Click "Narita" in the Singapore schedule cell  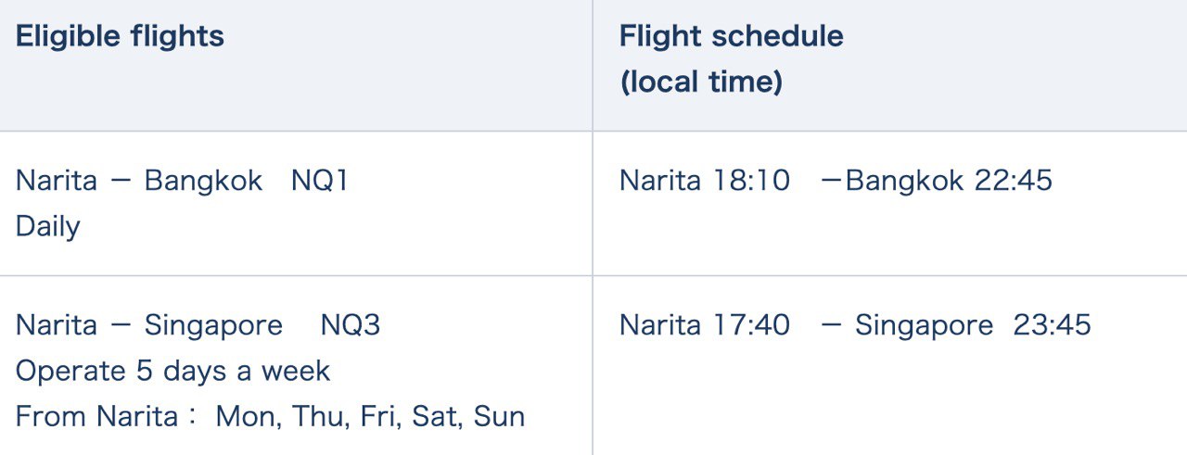click(x=659, y=325)
